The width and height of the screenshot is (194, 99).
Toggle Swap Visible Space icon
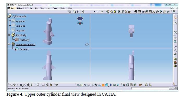pyautogui.click(x=118, y=85)
